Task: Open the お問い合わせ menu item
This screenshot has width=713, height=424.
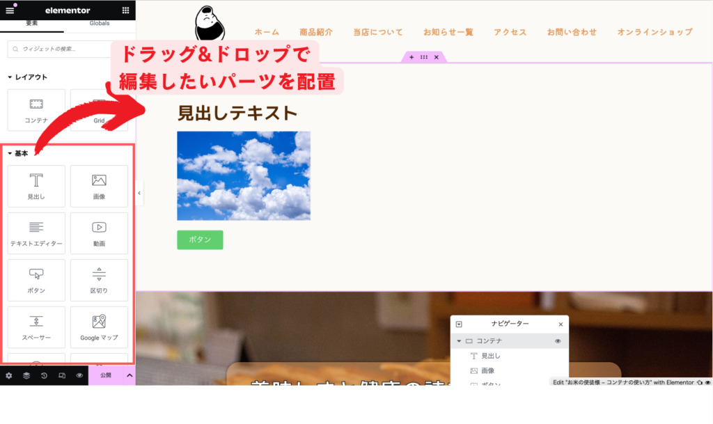Action: 572,32
